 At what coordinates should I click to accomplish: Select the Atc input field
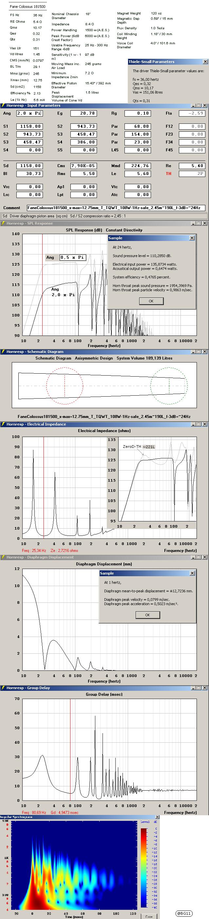point(138,195)
